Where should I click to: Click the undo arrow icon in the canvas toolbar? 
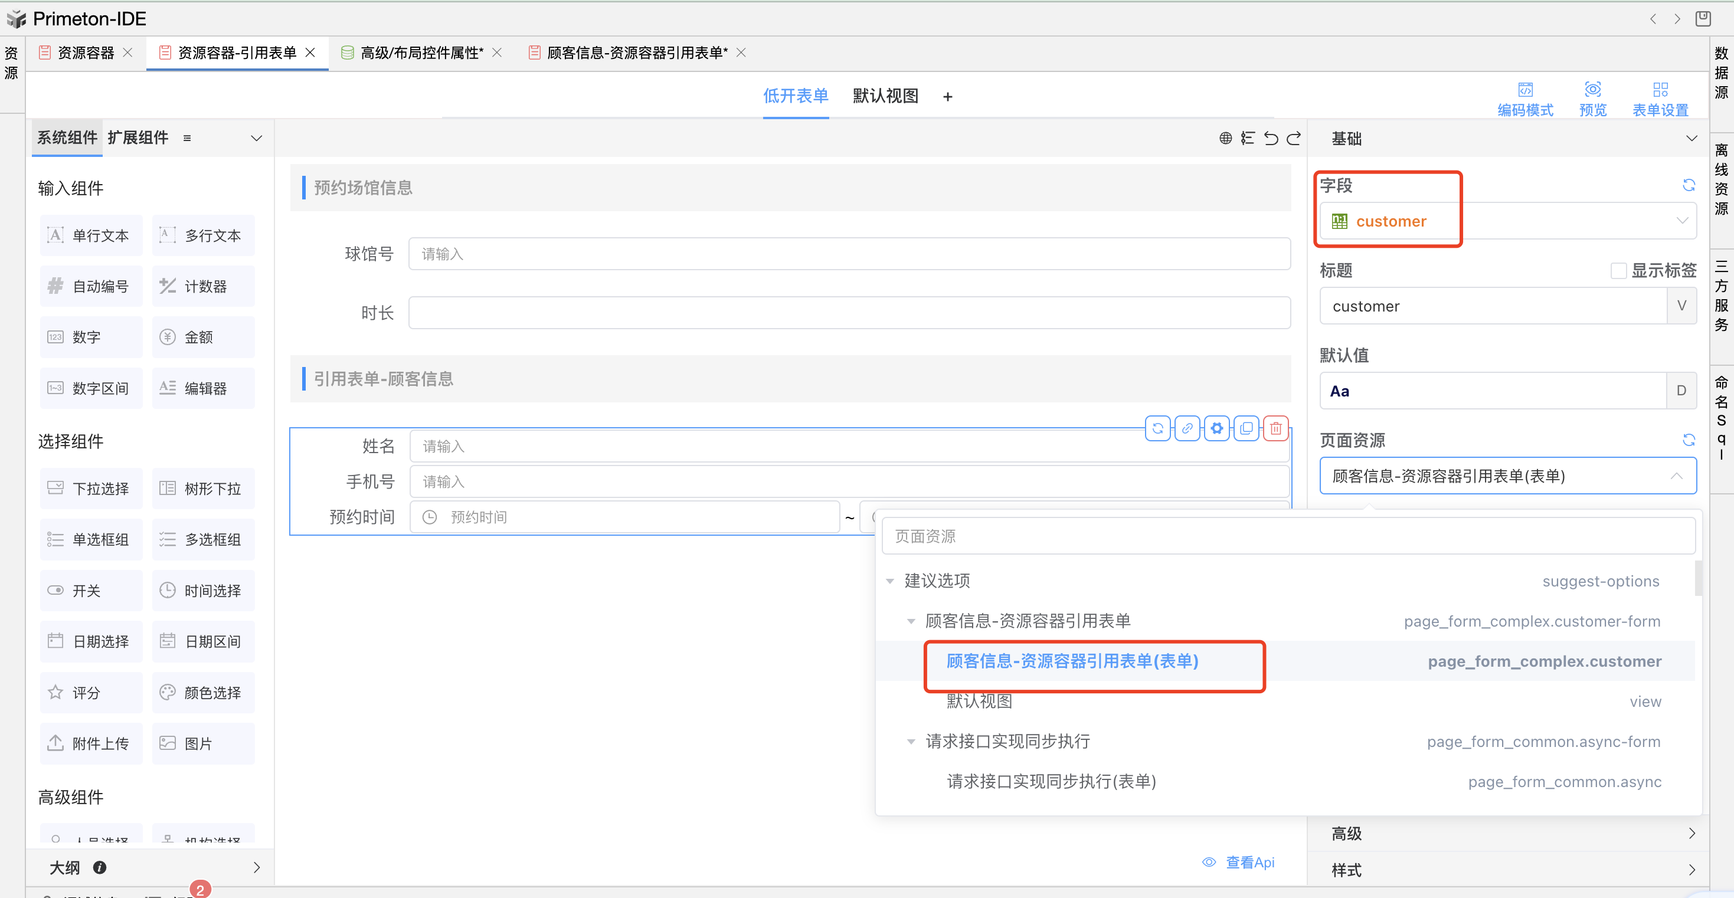[1270, 139]
